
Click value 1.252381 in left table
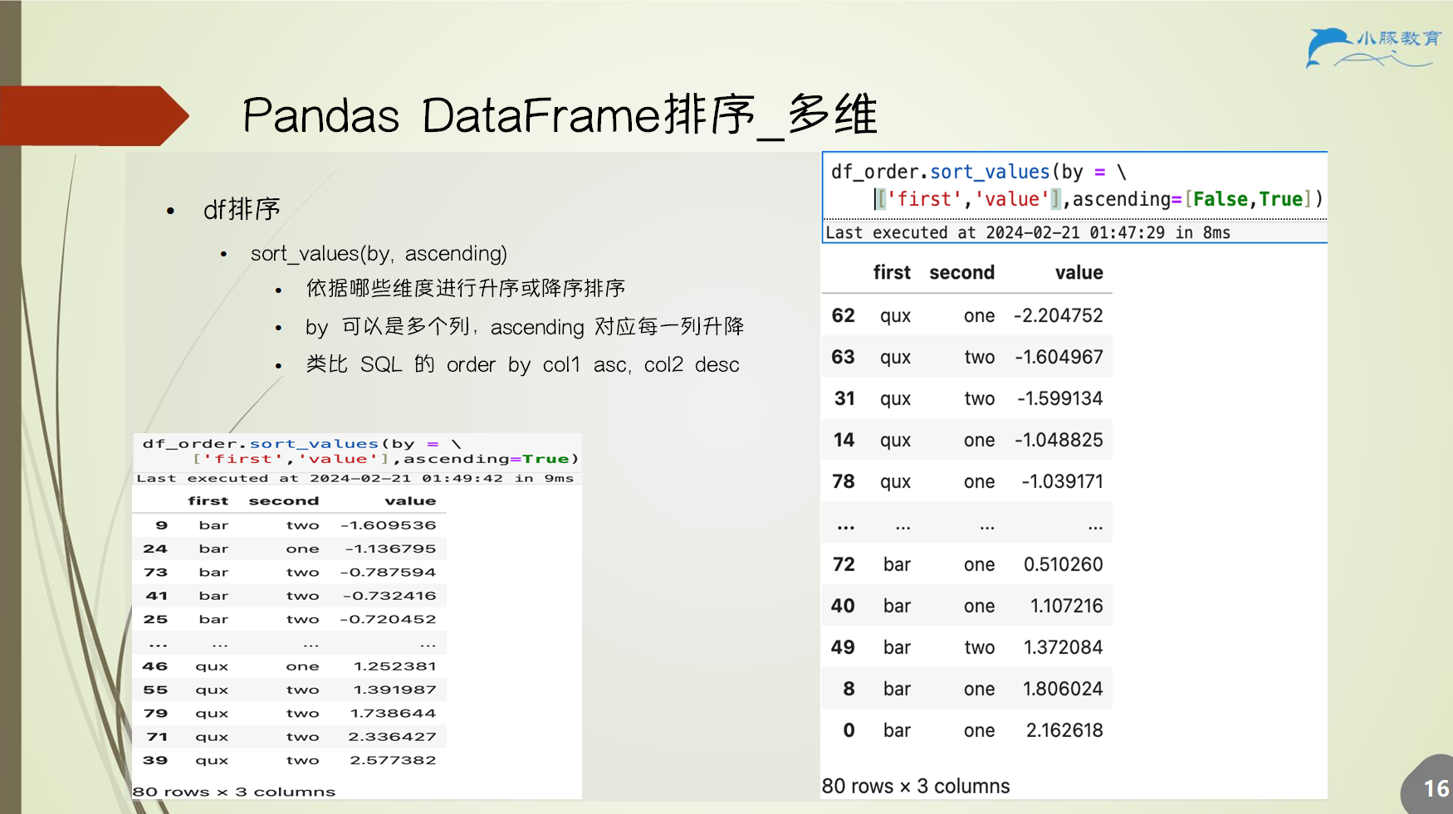coord(394,666)
